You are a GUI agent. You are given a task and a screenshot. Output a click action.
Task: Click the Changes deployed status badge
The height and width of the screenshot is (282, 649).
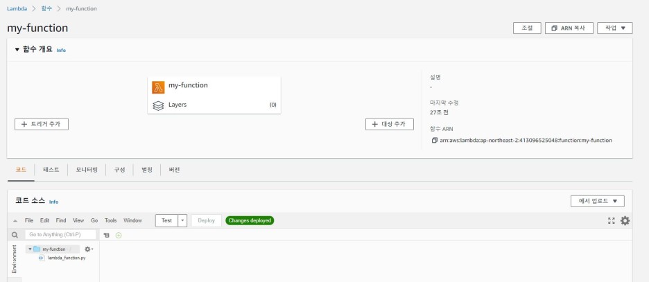tap(250, 220)
